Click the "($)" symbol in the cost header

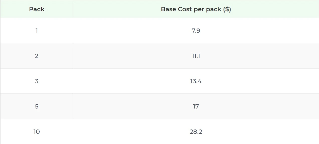tap(227, 9)
